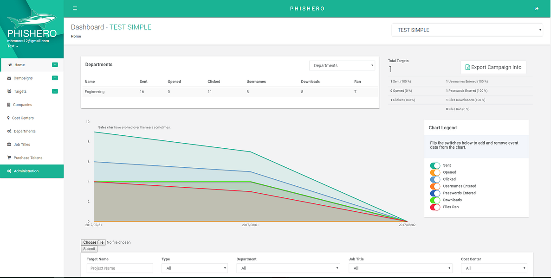This screenshot has height=278, width=551.
Task: Click the Engineering department row name
Action: [x=95, y=92]
